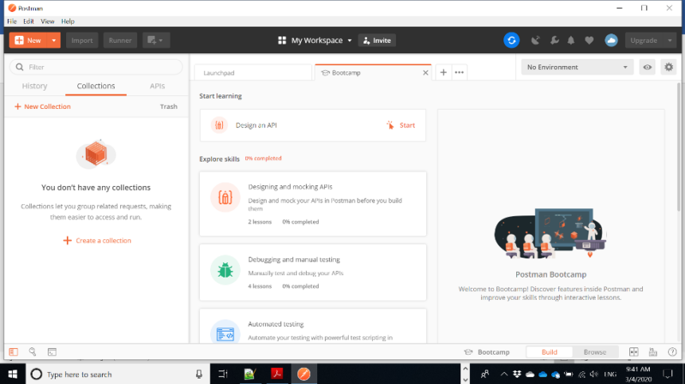Viewport: 685px width, 384px height.
Task: Expand the New button dropdown arrow
Action: [x=53, y=40]
